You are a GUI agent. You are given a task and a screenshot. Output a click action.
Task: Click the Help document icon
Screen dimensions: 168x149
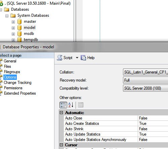(x=83, y=58)
